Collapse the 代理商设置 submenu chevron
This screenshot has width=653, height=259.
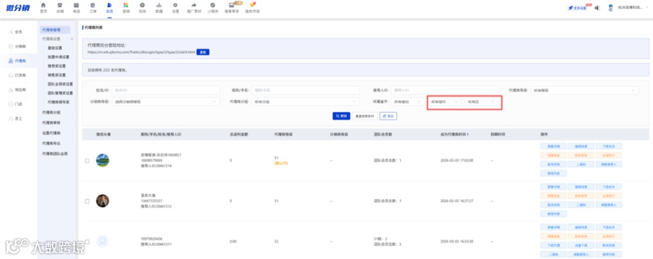(x=72, y=39)
